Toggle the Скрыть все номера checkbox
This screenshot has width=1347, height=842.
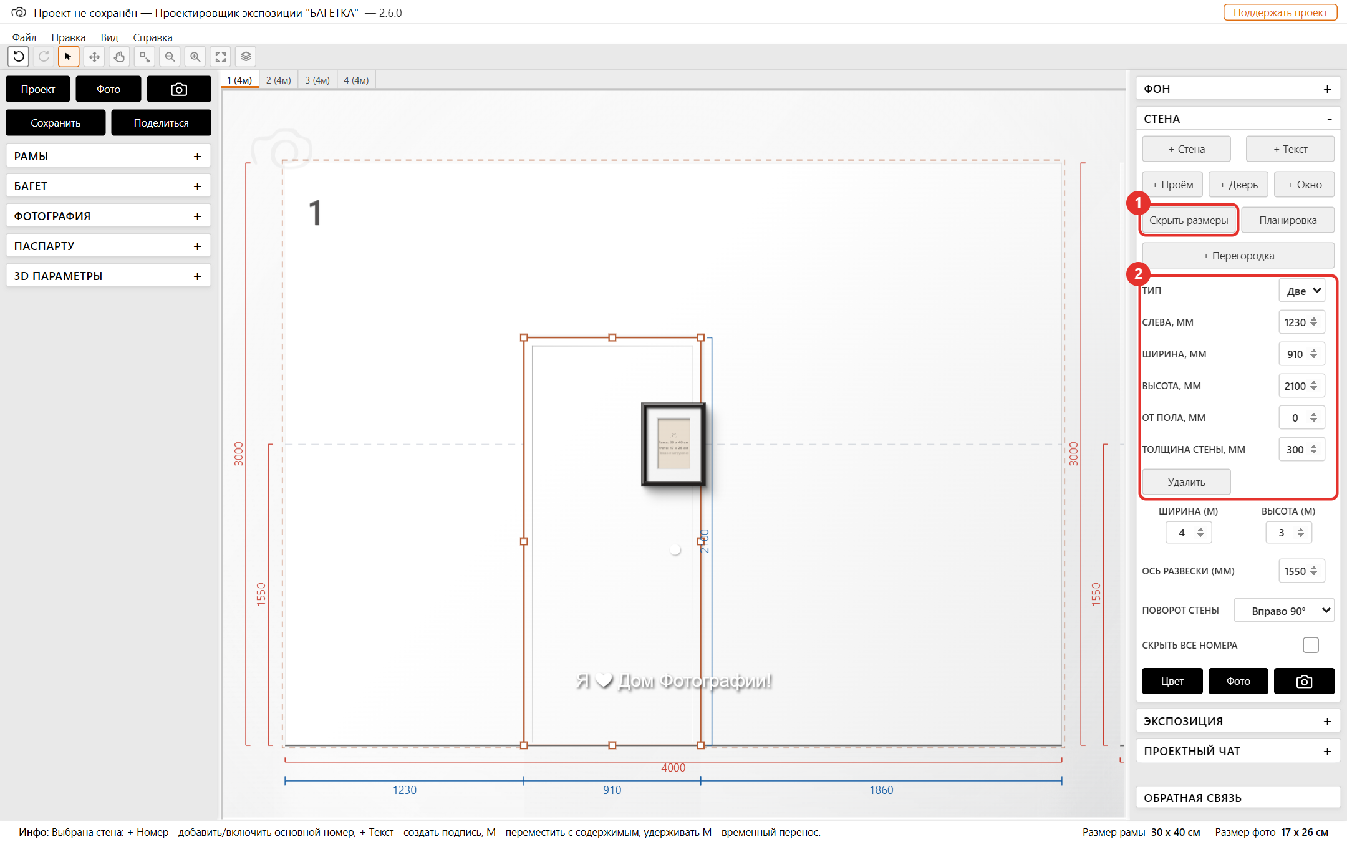1311,645
